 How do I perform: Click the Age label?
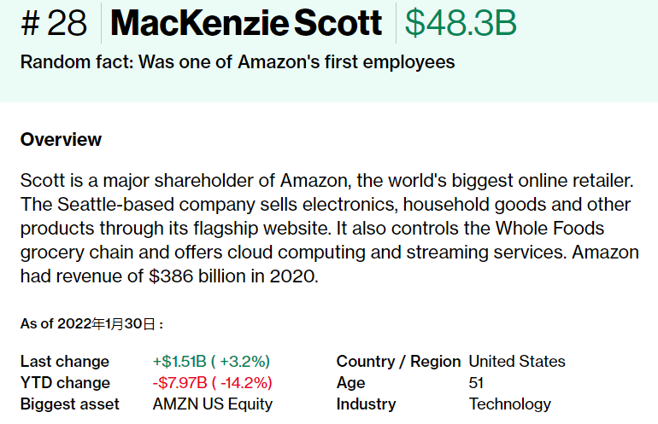[x=351, y=383]
